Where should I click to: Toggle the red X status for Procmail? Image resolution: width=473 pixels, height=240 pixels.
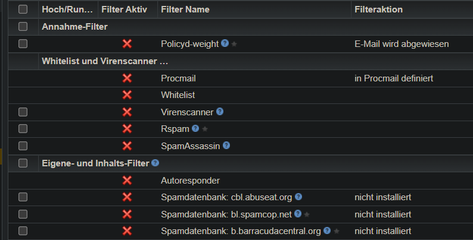pos(127,78)
